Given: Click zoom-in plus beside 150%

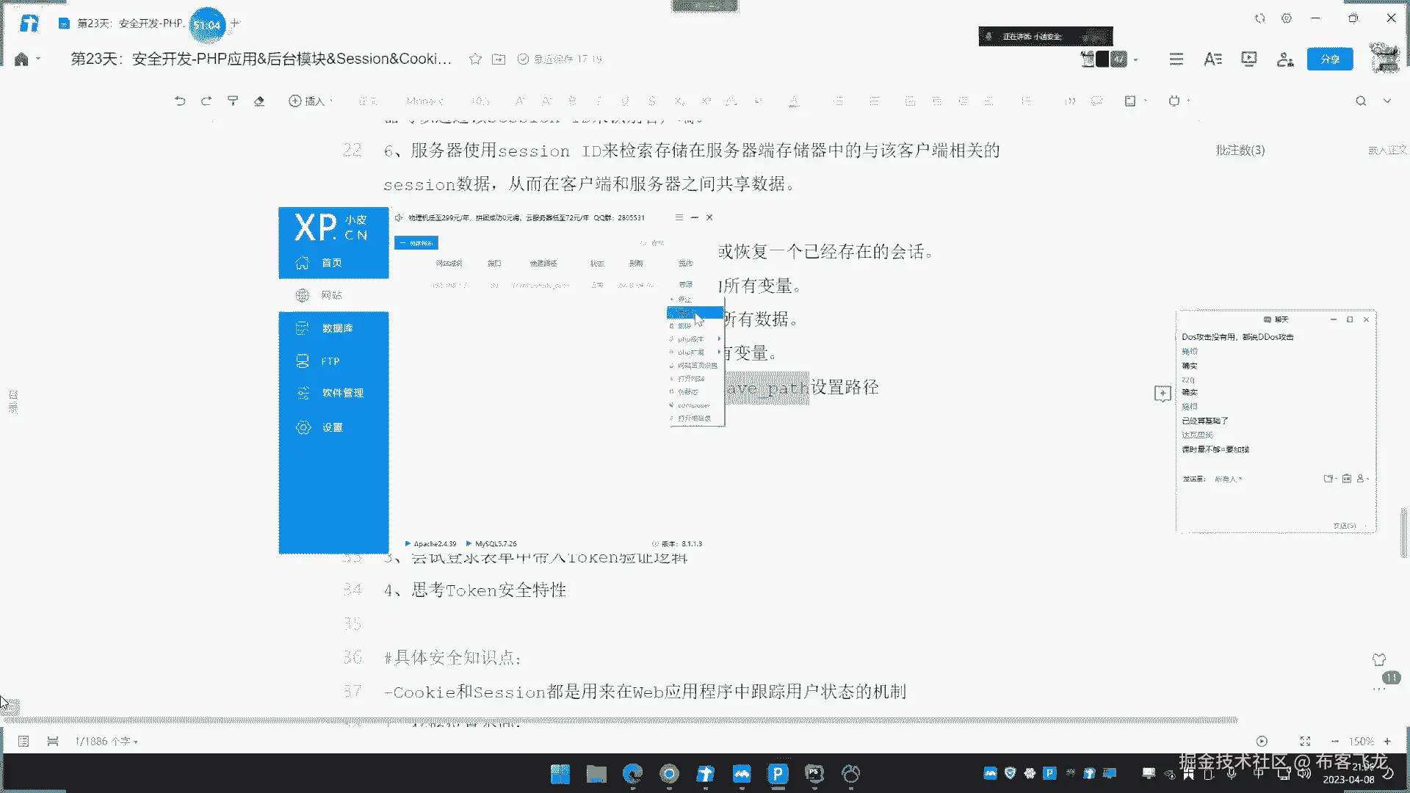Looking at the screenshot, I should click(1387, 742).
